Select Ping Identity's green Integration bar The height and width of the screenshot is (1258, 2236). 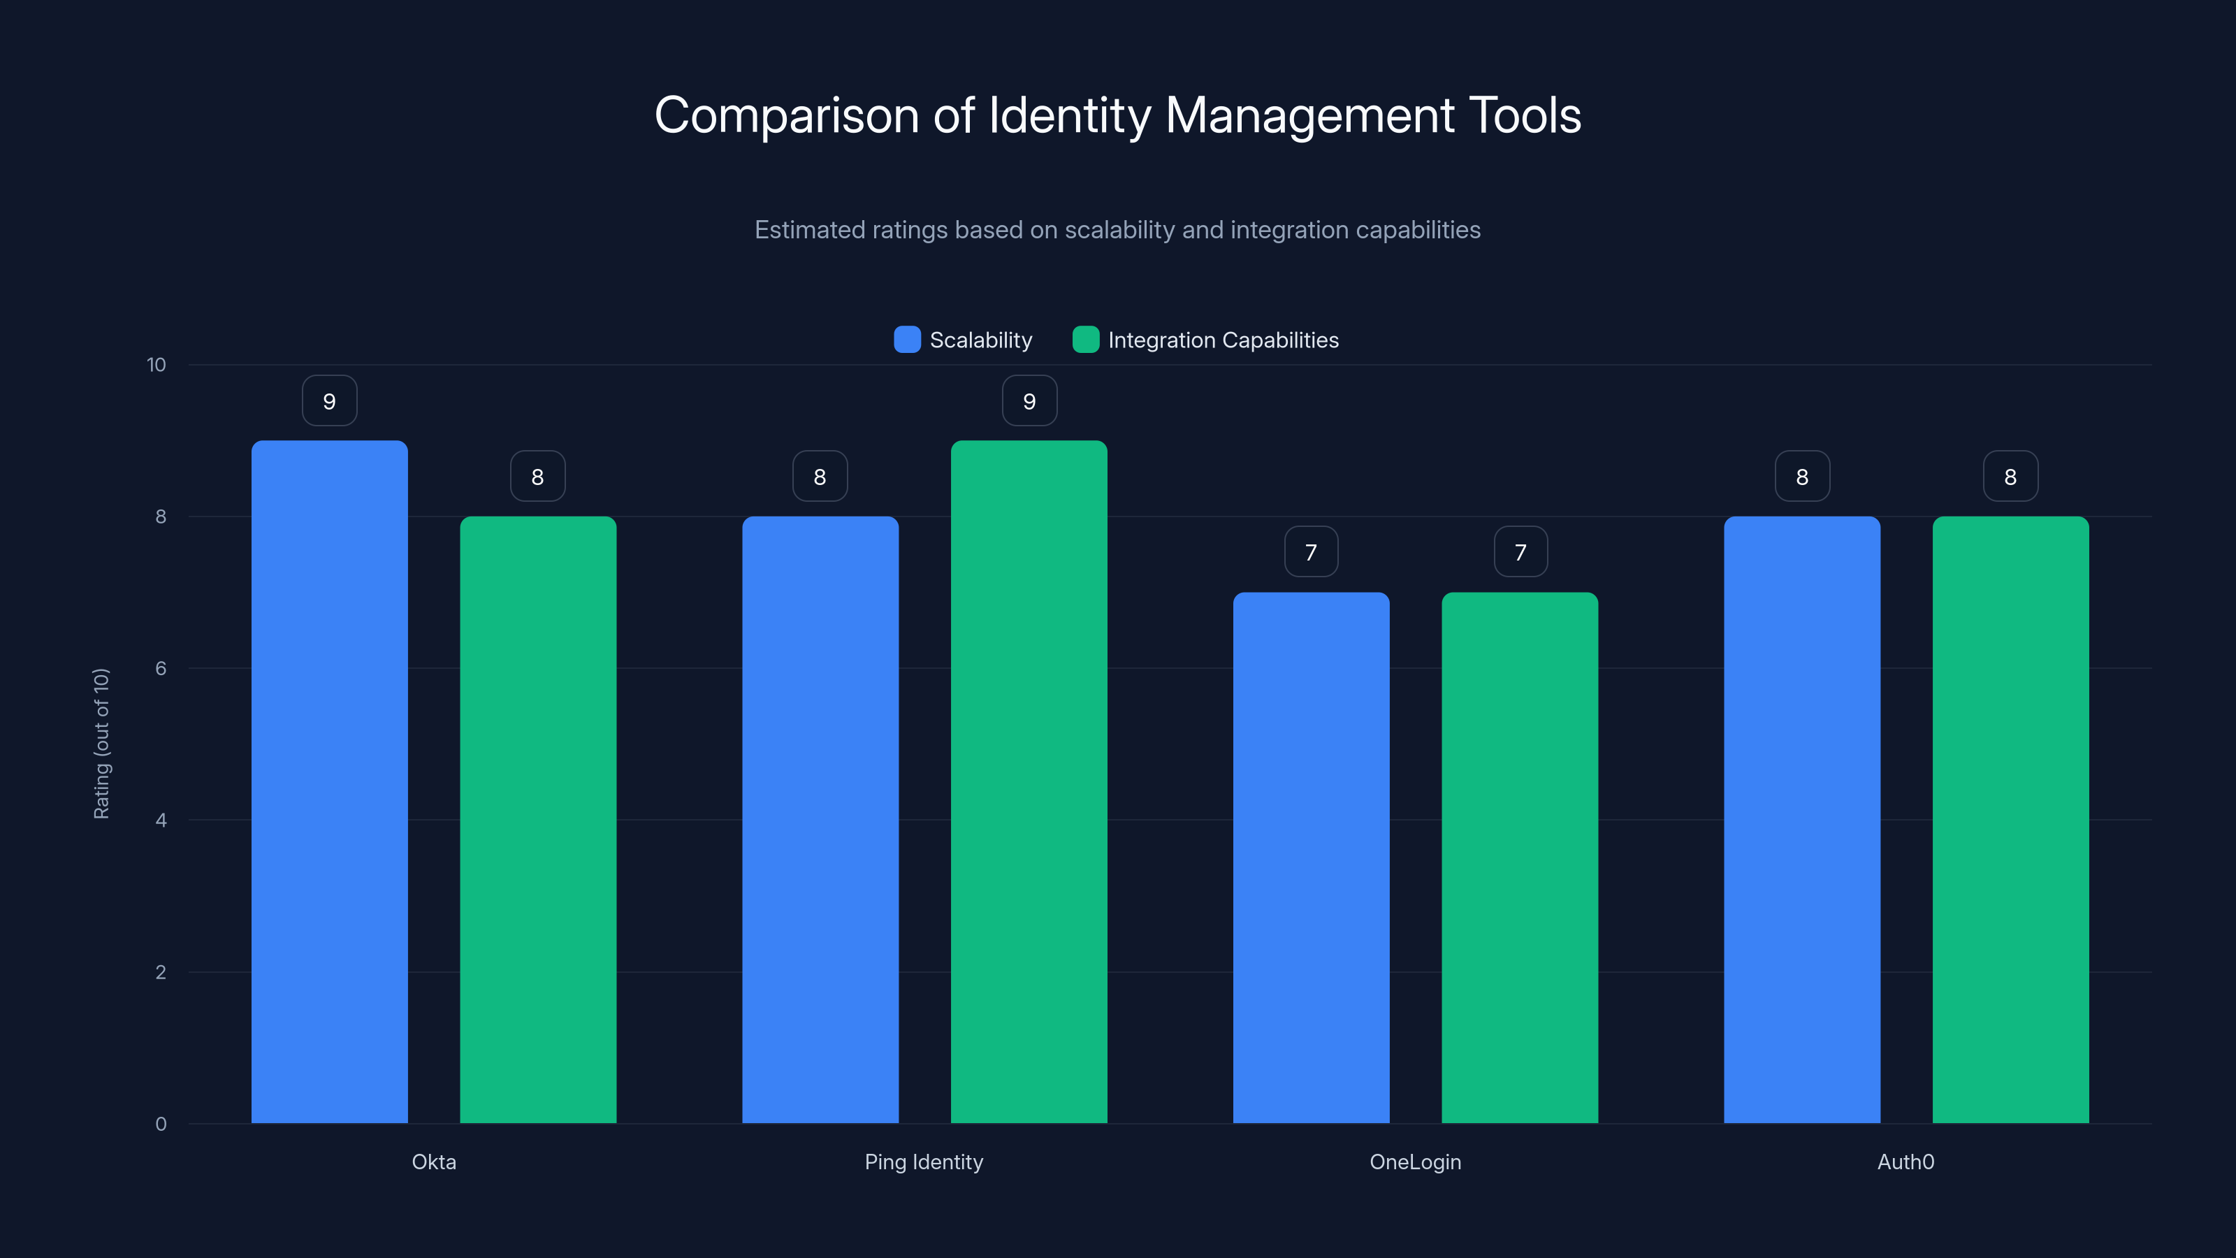coord(1029,781)
